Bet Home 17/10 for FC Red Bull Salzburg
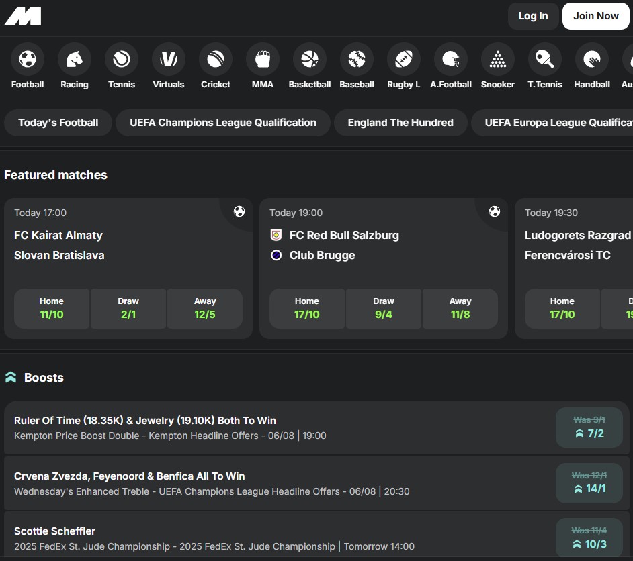 click(307, 308)
